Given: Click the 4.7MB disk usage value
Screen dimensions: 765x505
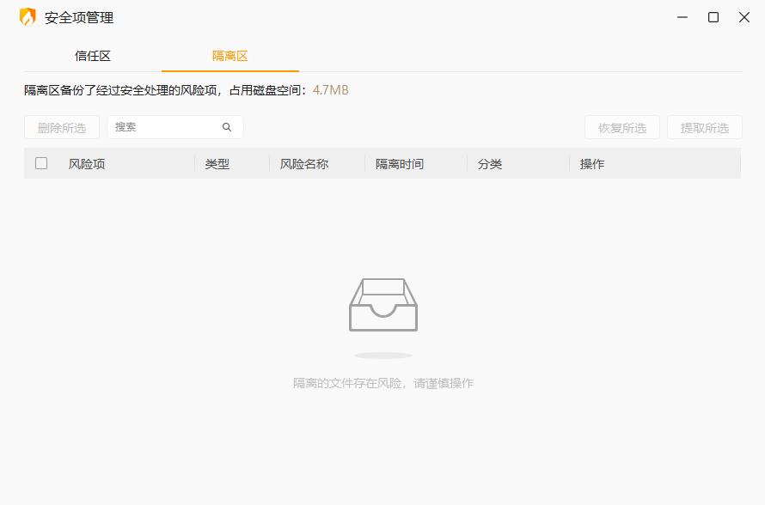Looking at the screenshot, I should click(332, 88).
